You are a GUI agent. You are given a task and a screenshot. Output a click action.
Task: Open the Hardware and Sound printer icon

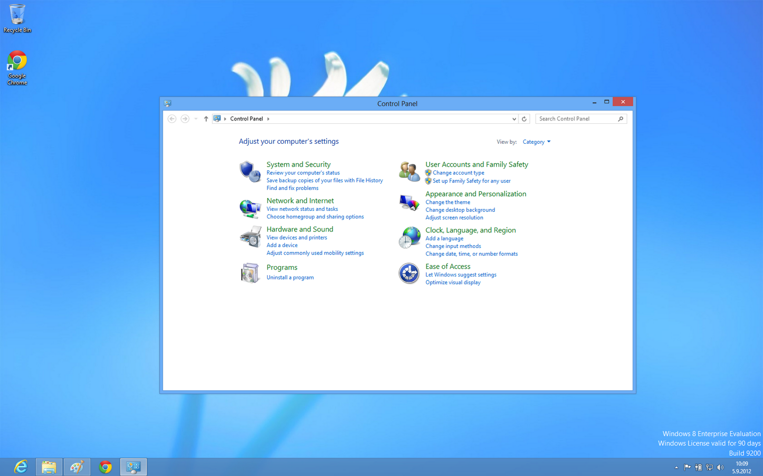click(x=250, y=237)
